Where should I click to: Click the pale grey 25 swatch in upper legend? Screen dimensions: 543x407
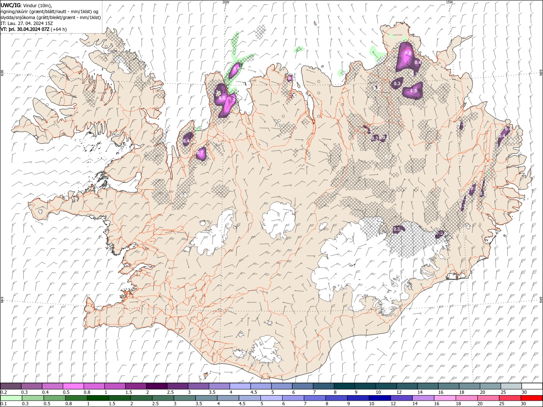(511, 386)
